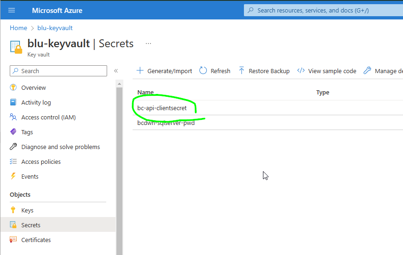Sort by the Name column header
This screenshot has width=403, height=255.
coord(146,93)
